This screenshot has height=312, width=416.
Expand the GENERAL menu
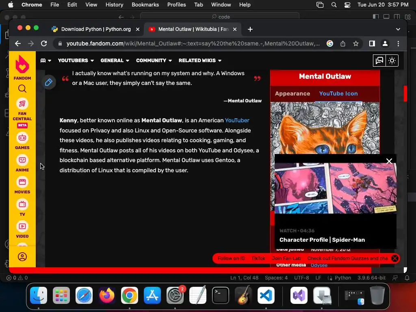pyautogui.click(x=115, y=61)
